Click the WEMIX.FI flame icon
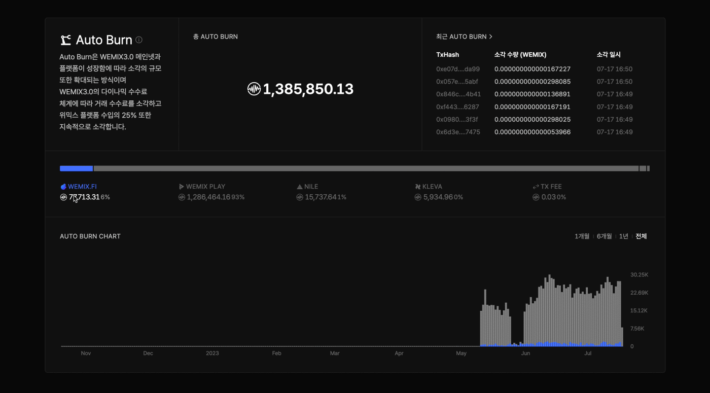Image resolution: width=710 pixels, height=393 pixels. coord(63,187)
